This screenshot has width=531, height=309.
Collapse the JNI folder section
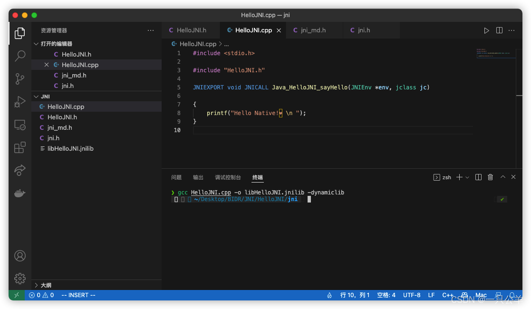tap(42, 97)
